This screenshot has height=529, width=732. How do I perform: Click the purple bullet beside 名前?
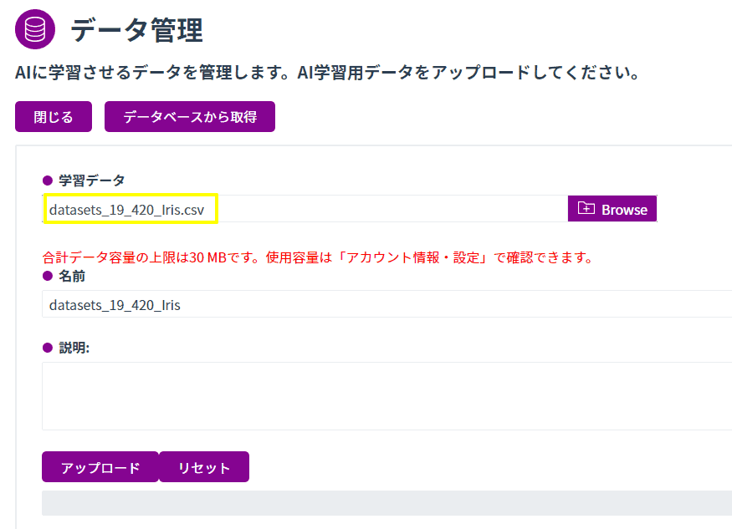pos(47,276)
